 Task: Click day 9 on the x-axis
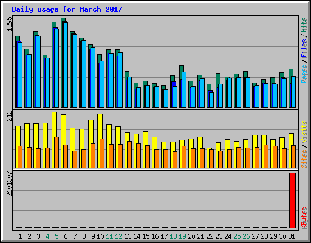(x=93, y=236)
